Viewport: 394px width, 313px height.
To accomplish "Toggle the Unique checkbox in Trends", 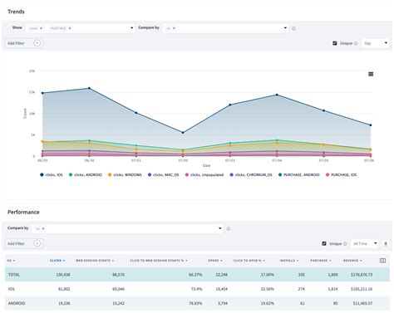I will pos(335,43).
